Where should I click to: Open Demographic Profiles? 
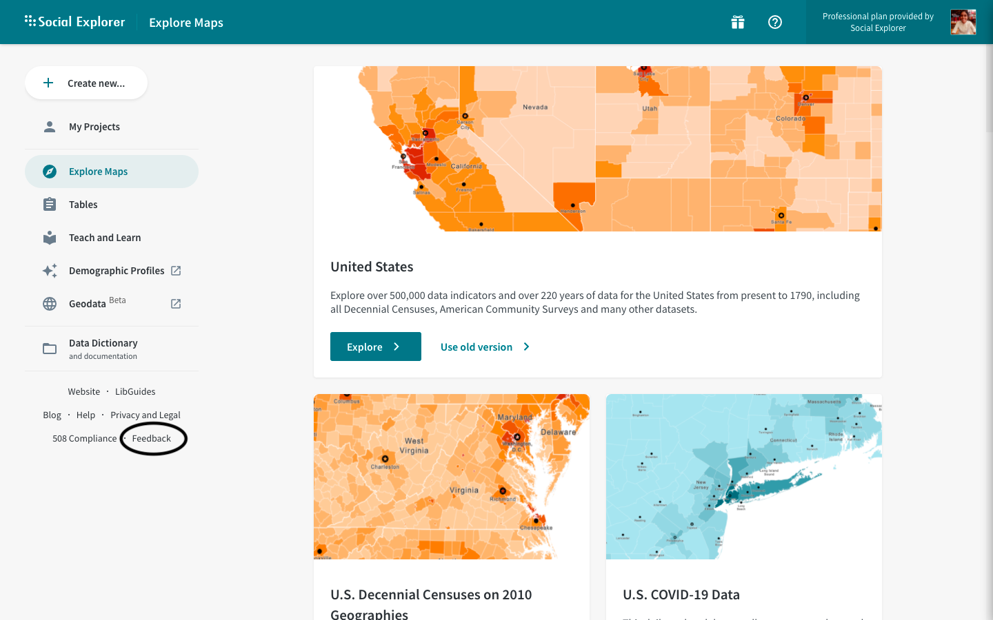tap(112, 271)
